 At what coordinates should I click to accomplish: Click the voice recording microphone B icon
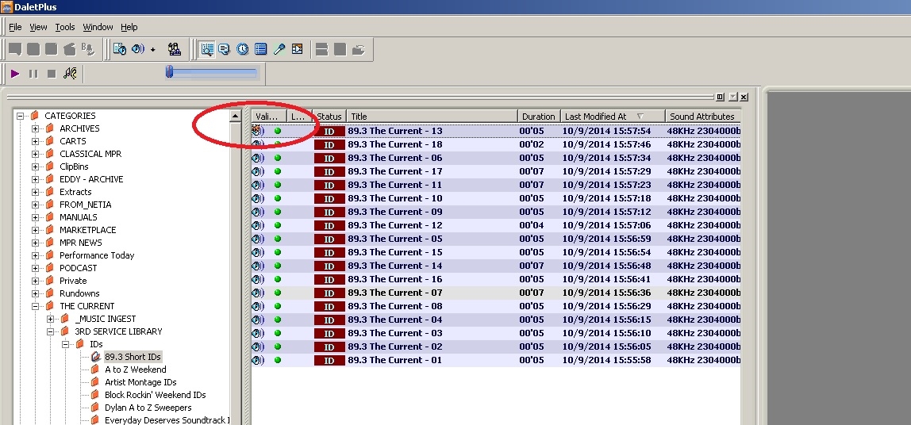pos(88,49)
